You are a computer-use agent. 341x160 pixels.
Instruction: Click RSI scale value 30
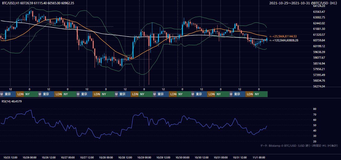click(315, 136)
